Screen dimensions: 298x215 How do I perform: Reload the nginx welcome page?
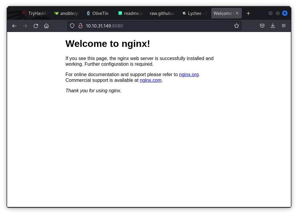tap(35, 26)
